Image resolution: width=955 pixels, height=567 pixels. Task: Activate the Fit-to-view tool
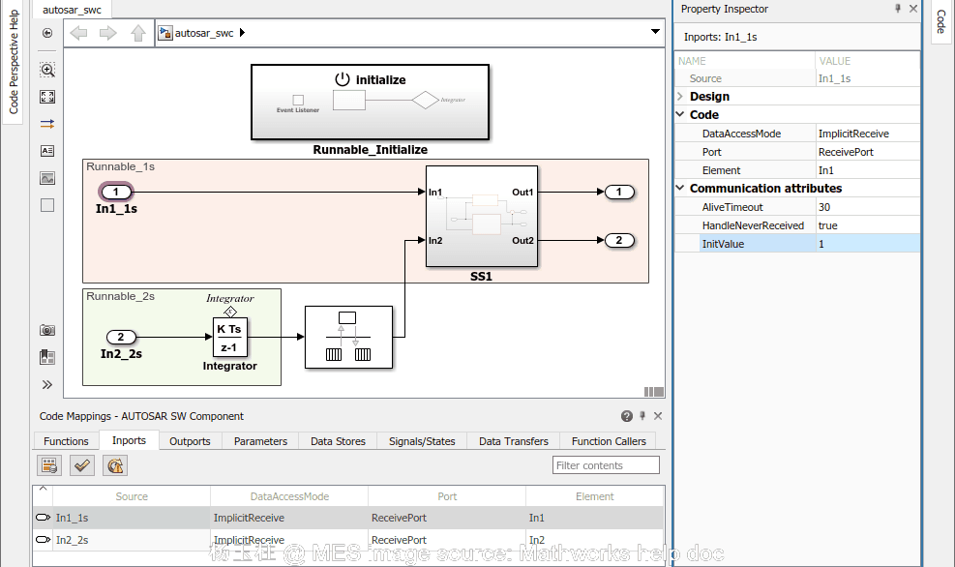pos(46,97)
